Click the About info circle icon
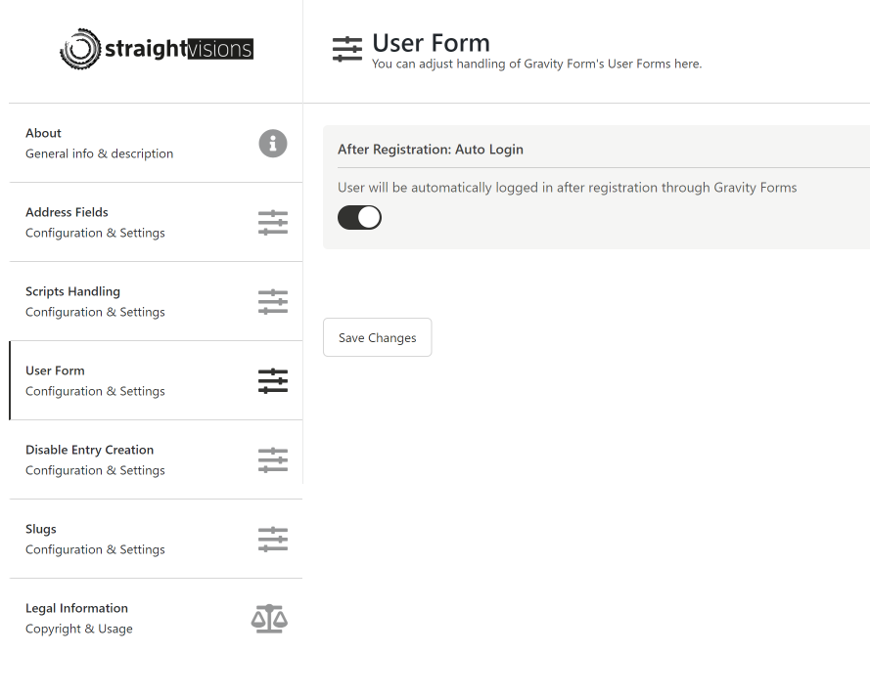Screen dimensions: 870x696 [272, 144]
